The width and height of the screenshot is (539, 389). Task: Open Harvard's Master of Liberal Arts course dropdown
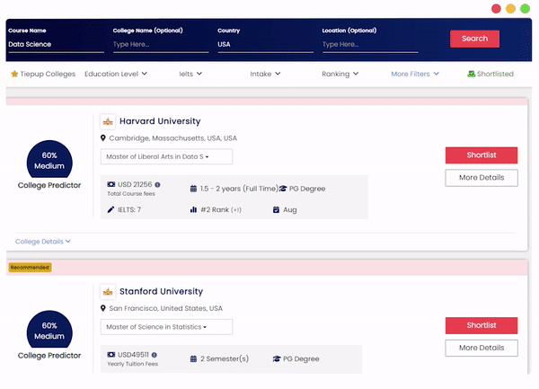166,156
